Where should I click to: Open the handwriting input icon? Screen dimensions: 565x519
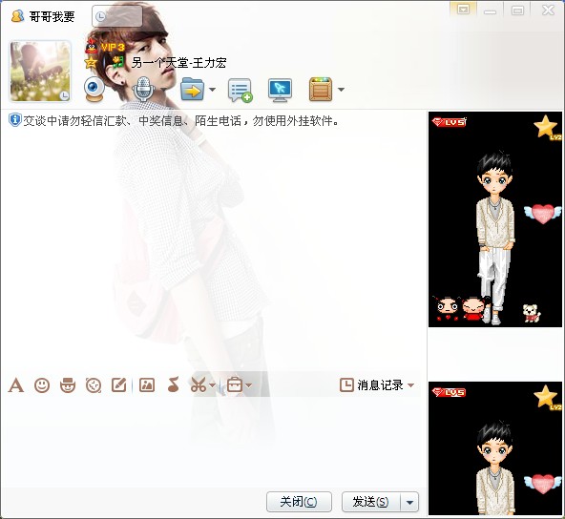[x=119, y=385]
